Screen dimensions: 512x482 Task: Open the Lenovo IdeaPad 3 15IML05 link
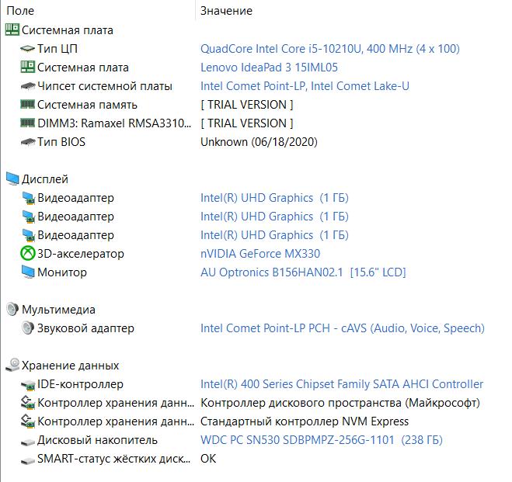269,68
